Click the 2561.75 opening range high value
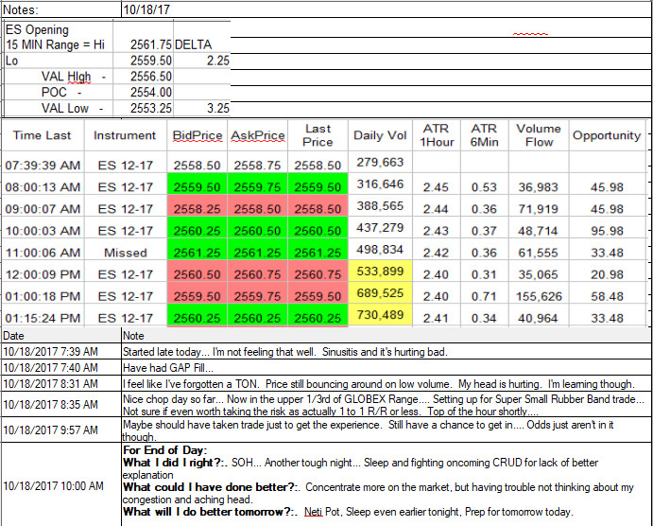653x526 pixels. pyautogui.click(x=151, y=44)
